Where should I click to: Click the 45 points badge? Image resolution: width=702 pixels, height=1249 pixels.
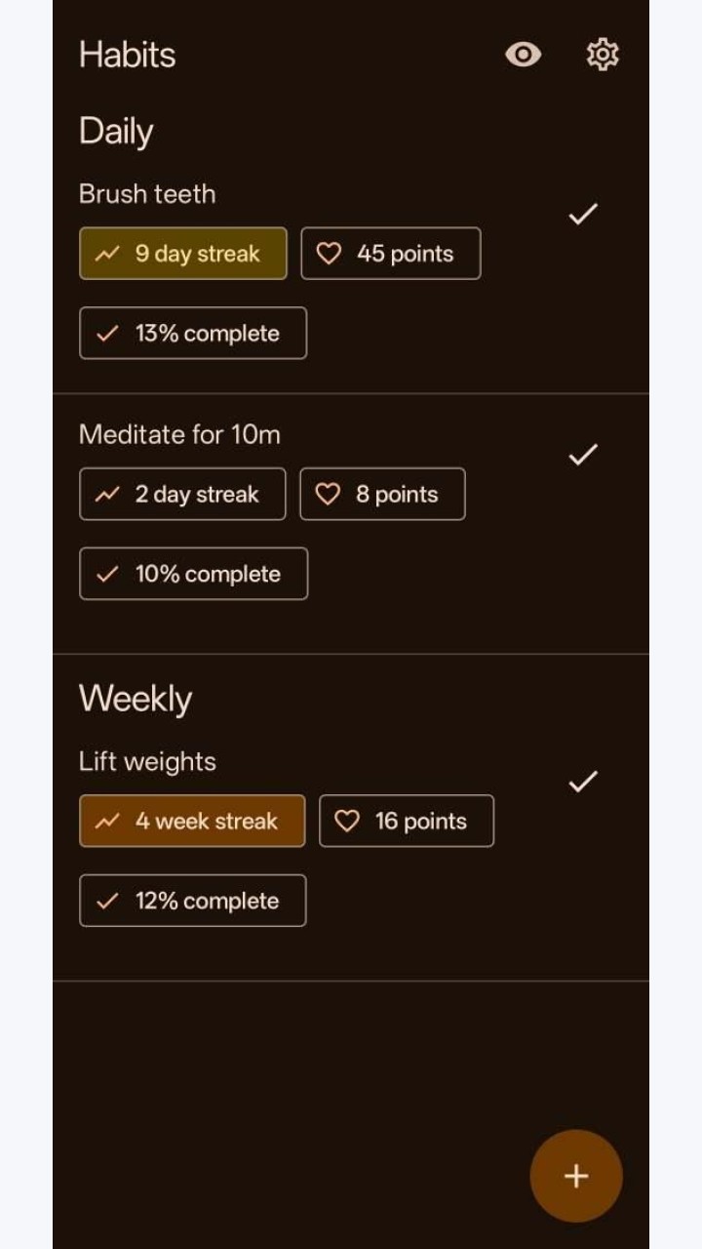(x=391, y=254)
